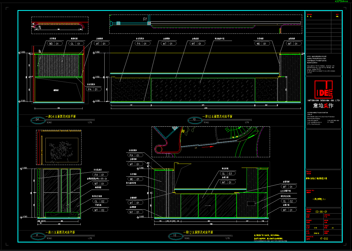Click the "420*594mm" paper size label
352x251 pixels.
(x=341, y=1)
